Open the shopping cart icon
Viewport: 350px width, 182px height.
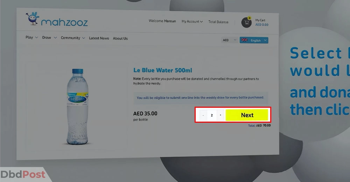coord(246,22)
